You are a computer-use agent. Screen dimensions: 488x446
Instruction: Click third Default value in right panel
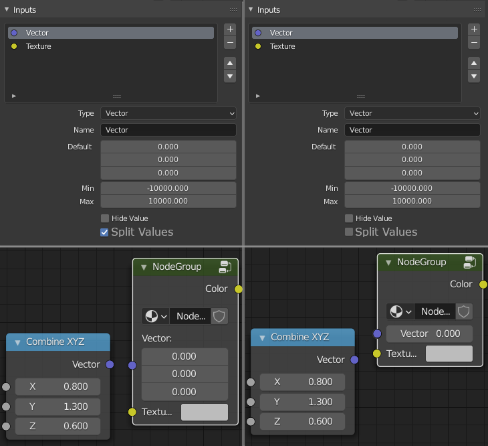(x=412, y=173)
